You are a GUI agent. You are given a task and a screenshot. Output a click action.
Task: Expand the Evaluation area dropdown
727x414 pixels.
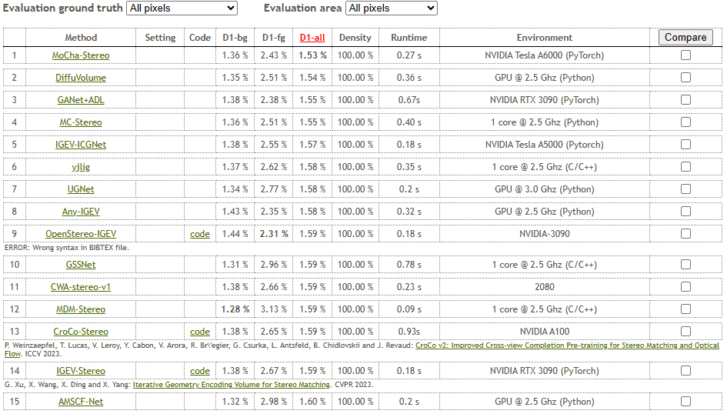390,8
